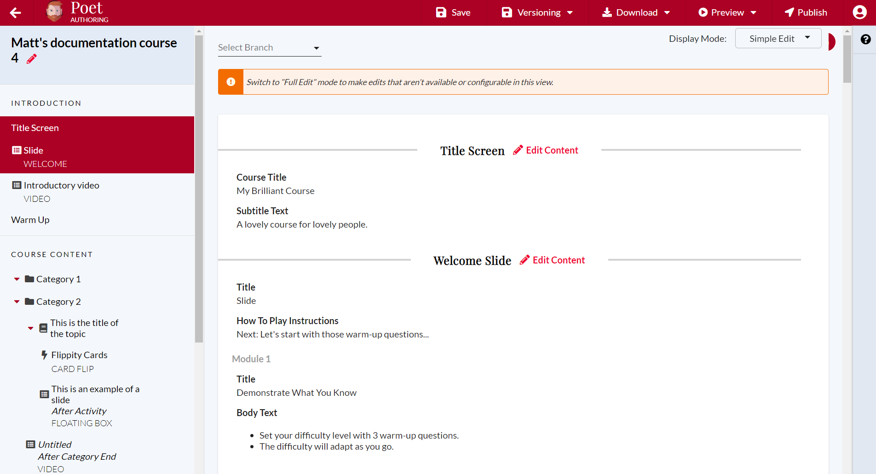876x474 pixels.
Task: Click Edit Content for the Title Screen
Action: click(545, 150)
